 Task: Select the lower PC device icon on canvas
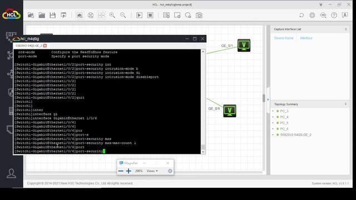pos(230,111)
